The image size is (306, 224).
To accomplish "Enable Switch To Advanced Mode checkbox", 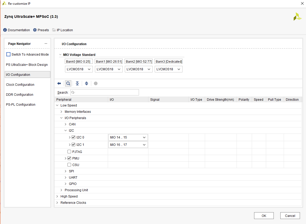I will click(8, 55).
